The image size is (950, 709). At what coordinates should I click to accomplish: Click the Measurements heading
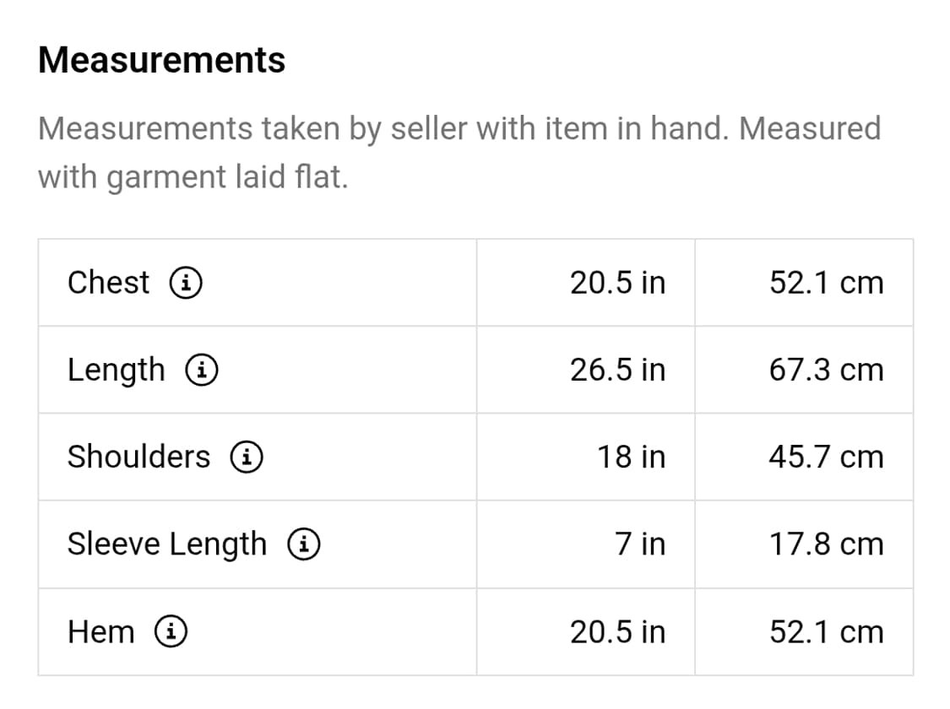[162, 60]
